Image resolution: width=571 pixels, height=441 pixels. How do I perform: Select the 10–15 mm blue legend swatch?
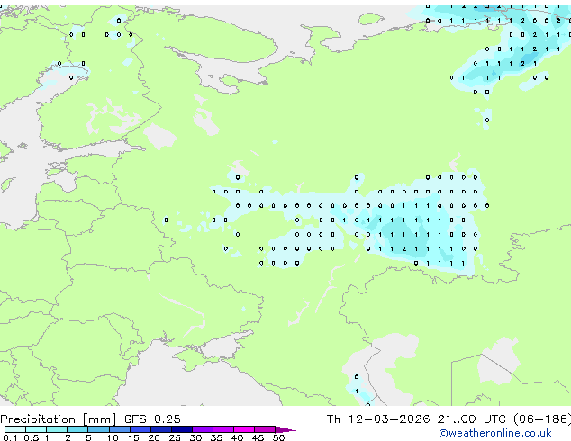tap(120, 429)
